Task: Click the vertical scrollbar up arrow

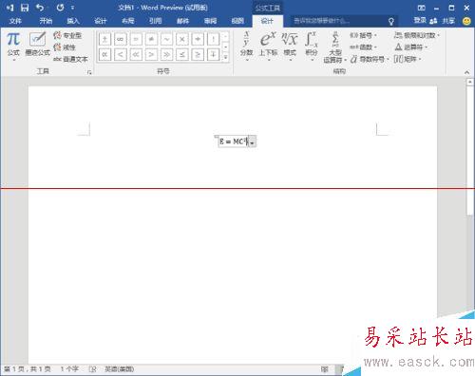Action: pyautogui.click(x=469, y=82)
